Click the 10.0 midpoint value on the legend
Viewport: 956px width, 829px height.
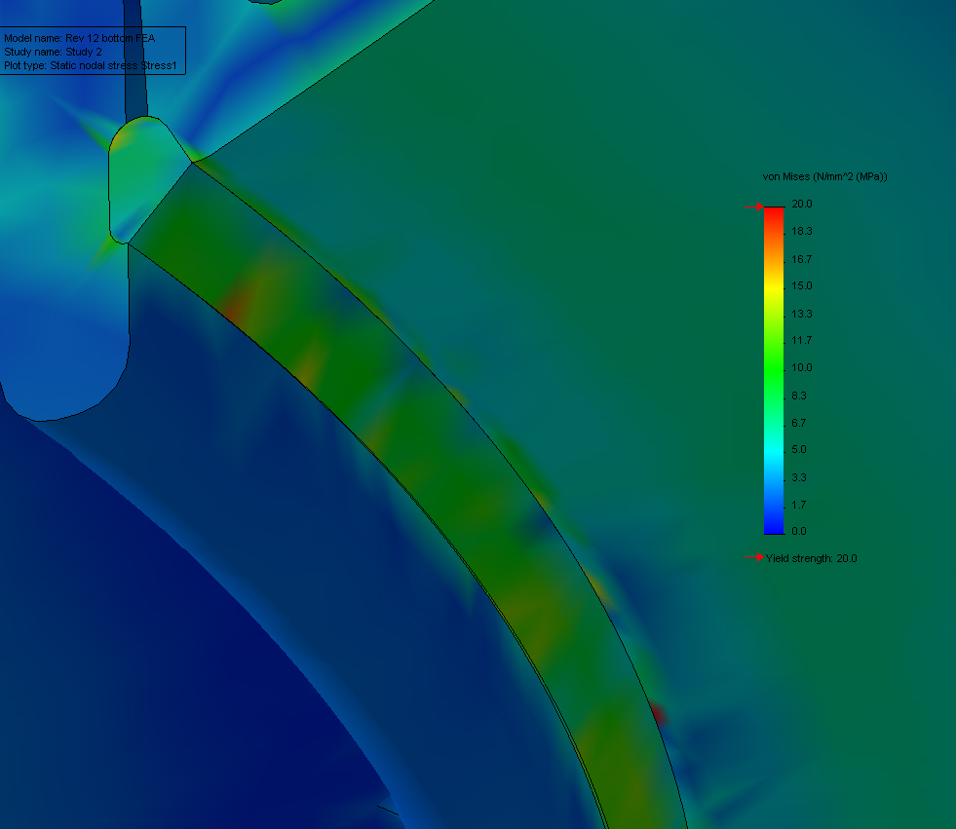click(800, 367)
